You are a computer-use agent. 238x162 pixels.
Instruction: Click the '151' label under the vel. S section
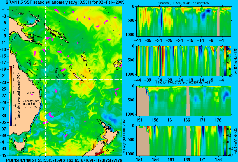139,159
